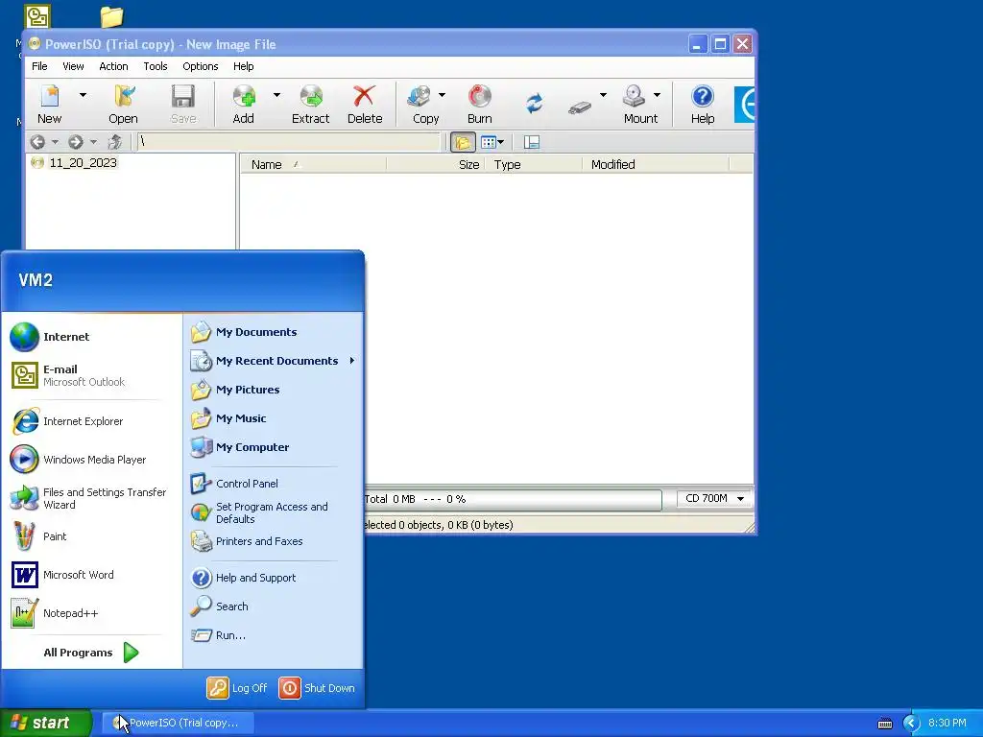
Task: Open the view mode dropdown button
Action: (492, 142)
